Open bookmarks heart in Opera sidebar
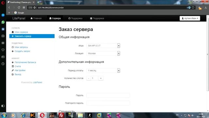This screenshot has width=209, height=118. tap(3, 50)
